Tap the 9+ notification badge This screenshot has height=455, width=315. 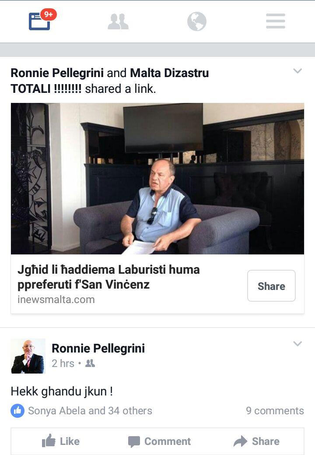coord(49,14)
